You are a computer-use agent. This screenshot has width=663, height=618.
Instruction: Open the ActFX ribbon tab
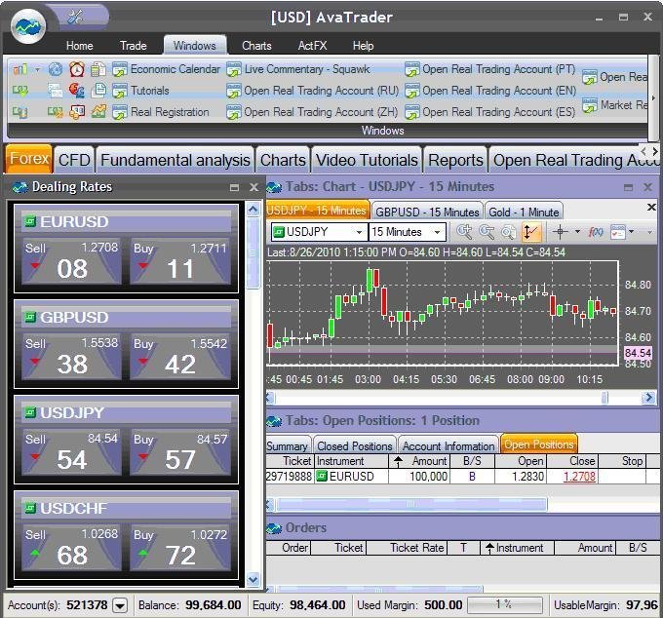[x=312, y=45]
